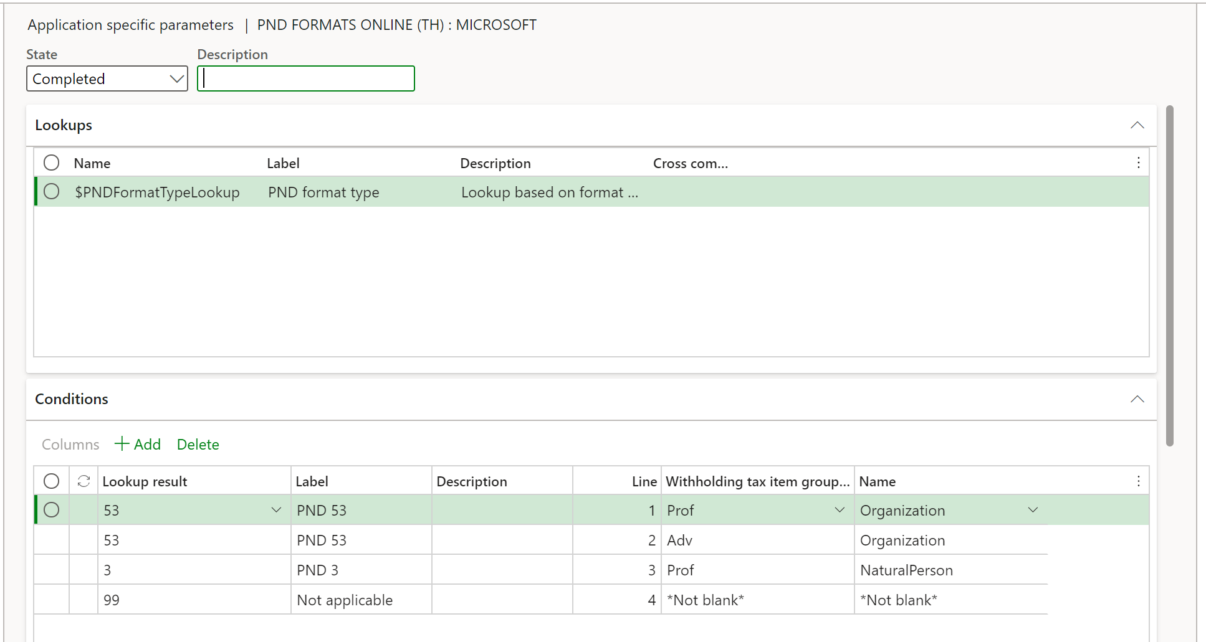
Task: Open Lookup result dropdown for value 53
Action: click(x=276, y=510)
